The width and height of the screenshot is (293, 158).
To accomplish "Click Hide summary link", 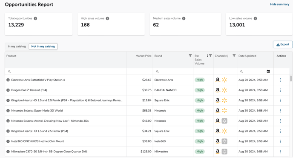I will [279, 4].
